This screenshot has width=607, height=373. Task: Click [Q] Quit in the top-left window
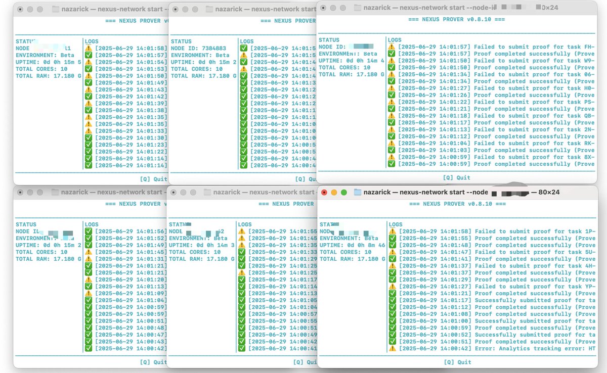(153, 178)
